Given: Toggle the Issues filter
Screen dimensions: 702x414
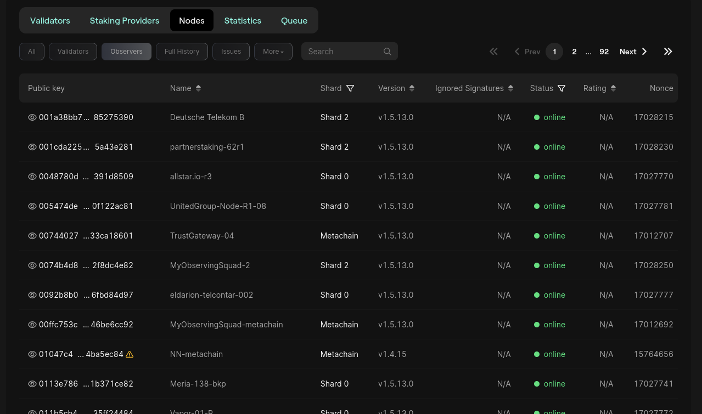Looking at the screenshot, I should click(231, 52).
